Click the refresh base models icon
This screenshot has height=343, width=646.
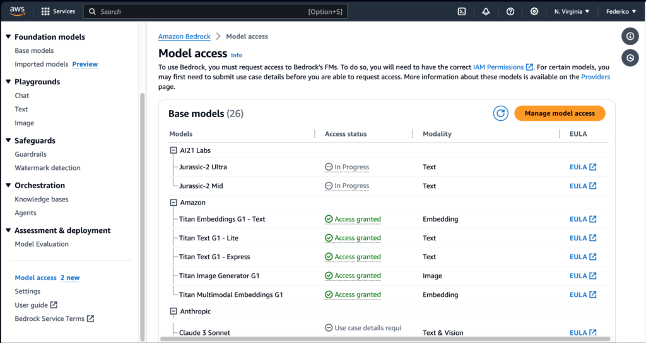tap(501, 113)
